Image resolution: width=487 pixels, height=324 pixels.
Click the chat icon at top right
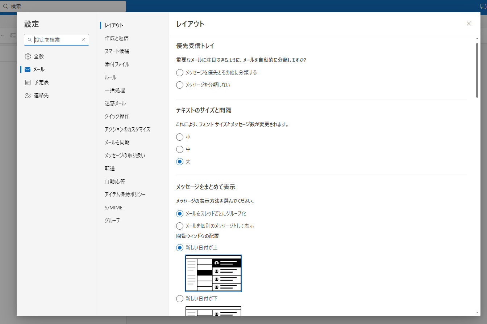[483, 6]
